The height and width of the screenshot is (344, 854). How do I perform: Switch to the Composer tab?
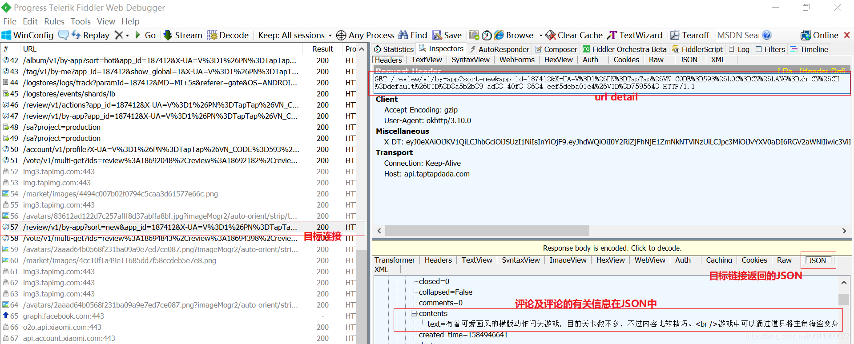coord(556,49)
